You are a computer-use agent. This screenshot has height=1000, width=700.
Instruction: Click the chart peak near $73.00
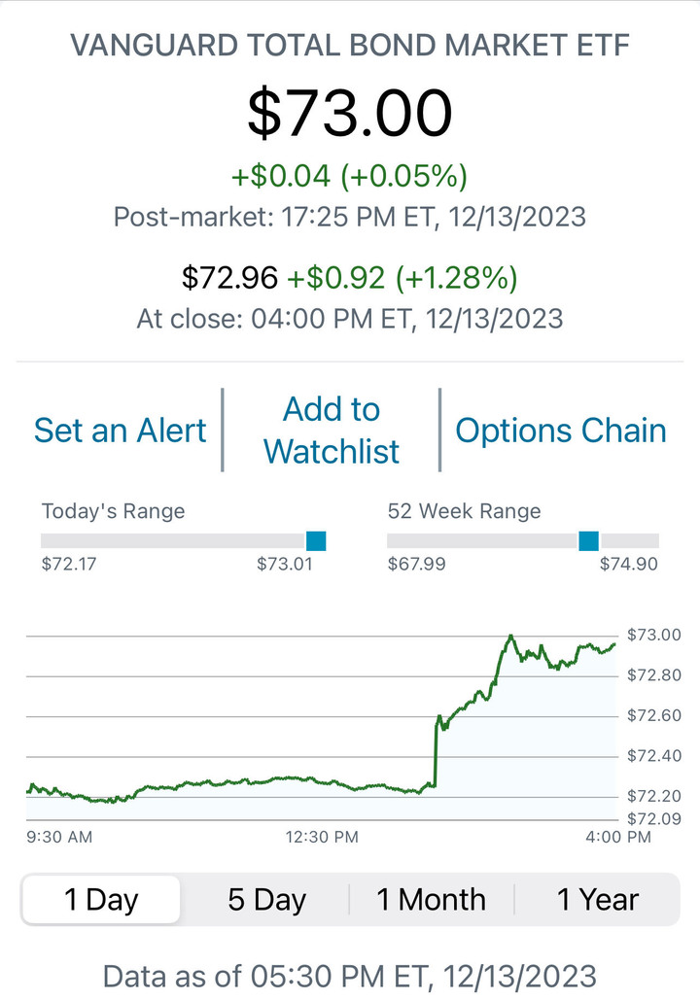point(510,637)
